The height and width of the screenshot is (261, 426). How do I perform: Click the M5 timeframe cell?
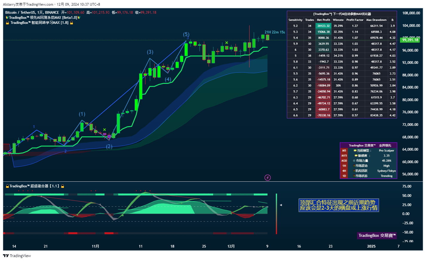point(344,151)
